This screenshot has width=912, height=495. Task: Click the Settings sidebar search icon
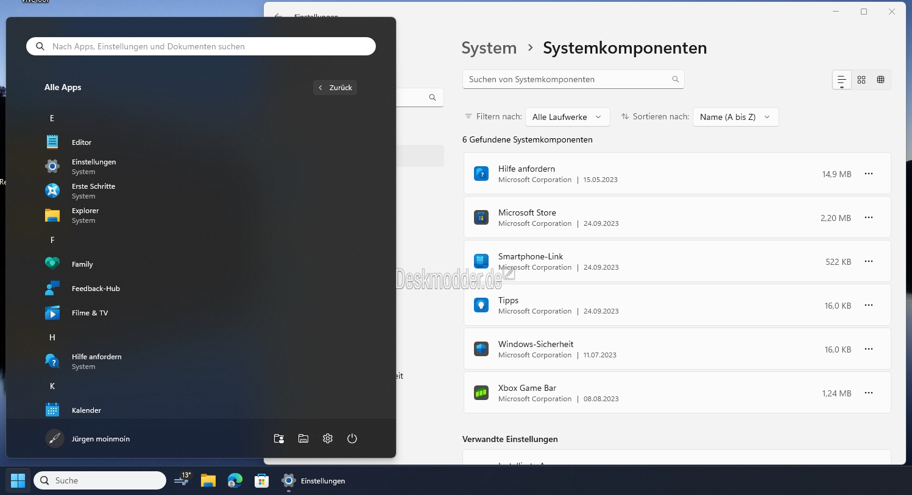coord(433,97)
